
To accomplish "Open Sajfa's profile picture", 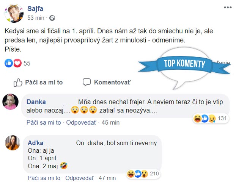I will tap(14, 13).
